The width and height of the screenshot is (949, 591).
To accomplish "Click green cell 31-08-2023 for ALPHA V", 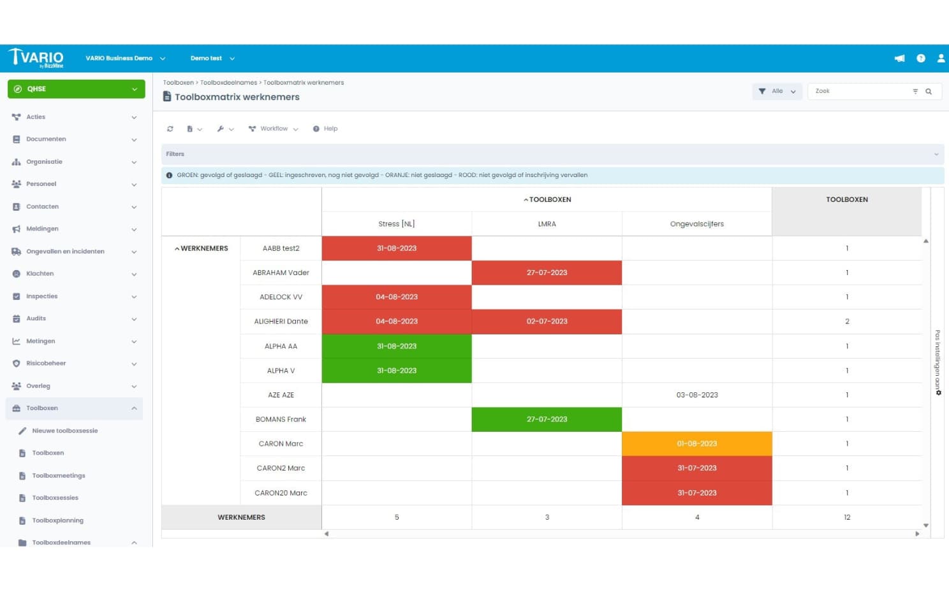I will pyautogui.click(x=397, y=371).
